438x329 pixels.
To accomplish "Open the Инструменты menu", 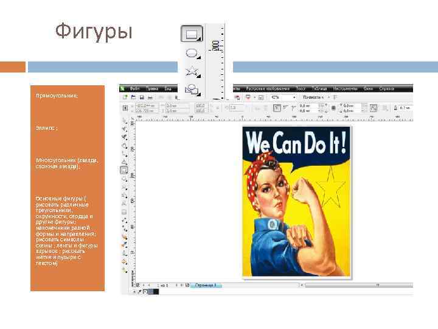I will click(x=346, y=88).
